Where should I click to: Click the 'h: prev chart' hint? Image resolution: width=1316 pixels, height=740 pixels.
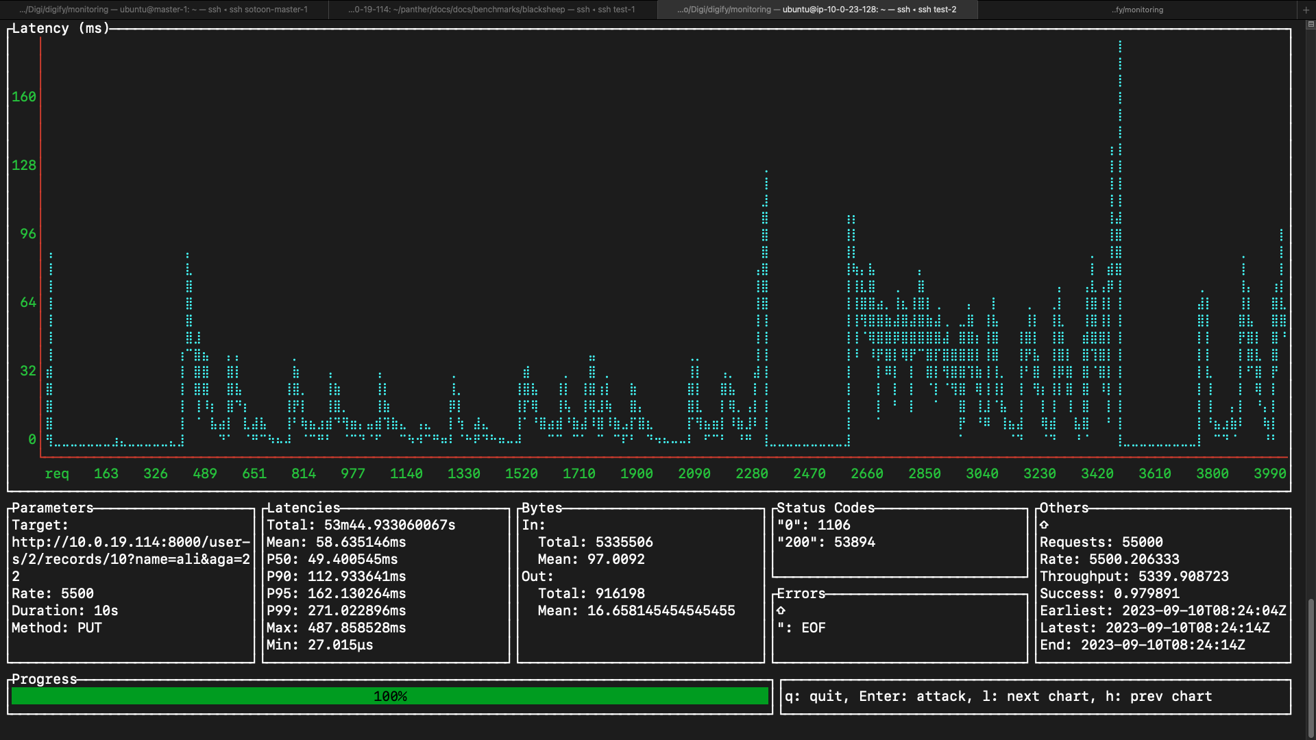tap(1158, 696)
